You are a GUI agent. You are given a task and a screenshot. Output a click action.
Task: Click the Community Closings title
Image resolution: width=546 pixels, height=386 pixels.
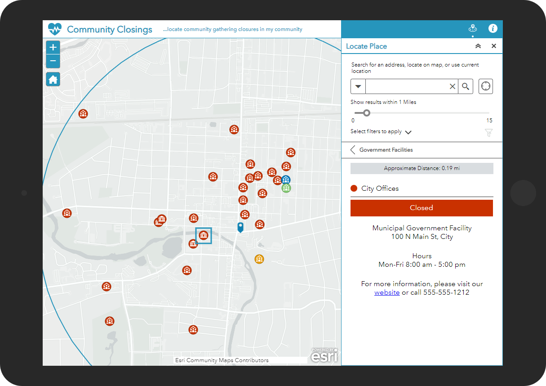[x=110, y=30]
